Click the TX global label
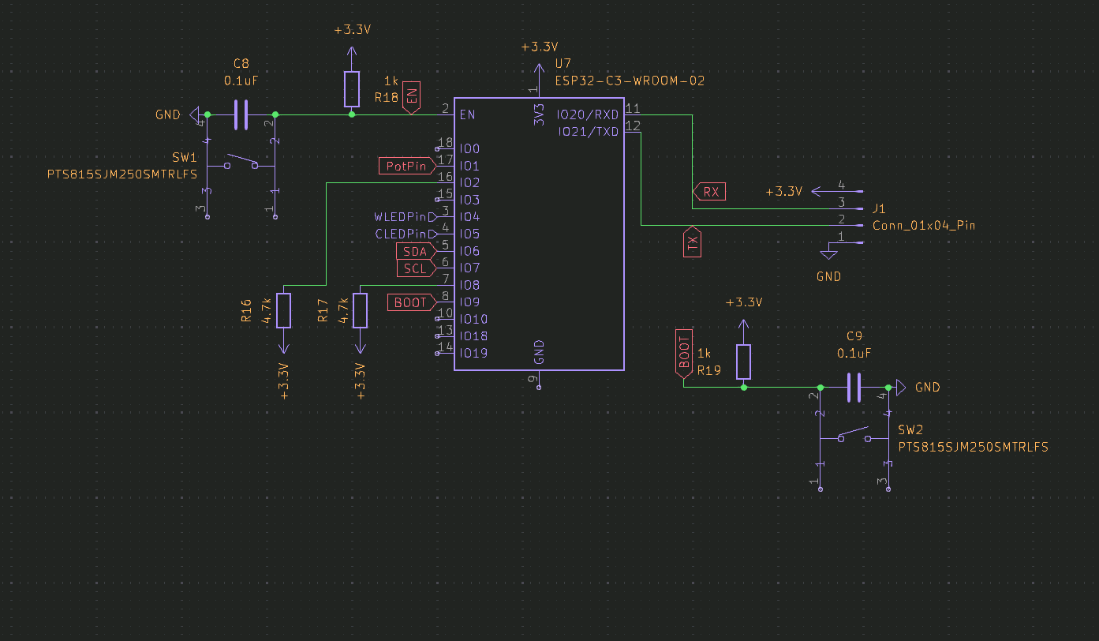 click(693, 244)
